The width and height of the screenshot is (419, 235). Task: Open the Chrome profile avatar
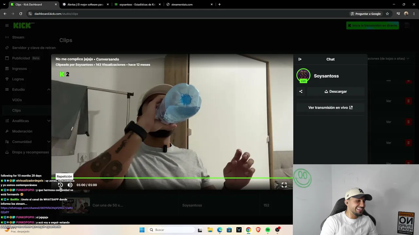coord(406,14)
